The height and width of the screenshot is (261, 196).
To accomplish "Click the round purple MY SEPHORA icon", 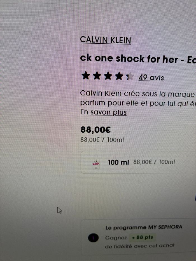I will coord(93,238).
